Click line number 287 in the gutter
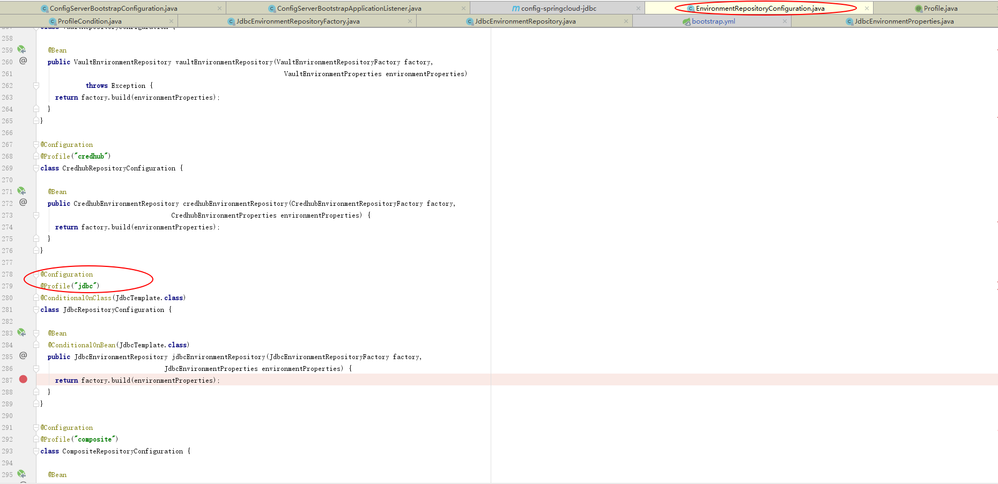998x484 pixels. pos(8,379)
